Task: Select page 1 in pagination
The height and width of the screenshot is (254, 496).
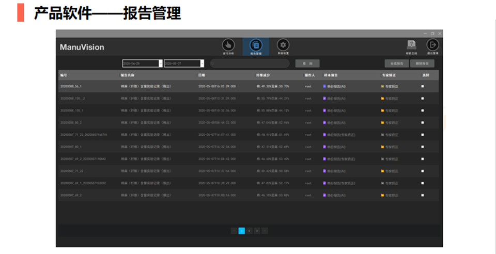Action: [242, 231]
